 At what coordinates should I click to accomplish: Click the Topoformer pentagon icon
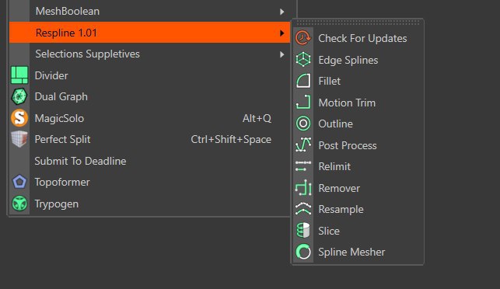point(19,182)
